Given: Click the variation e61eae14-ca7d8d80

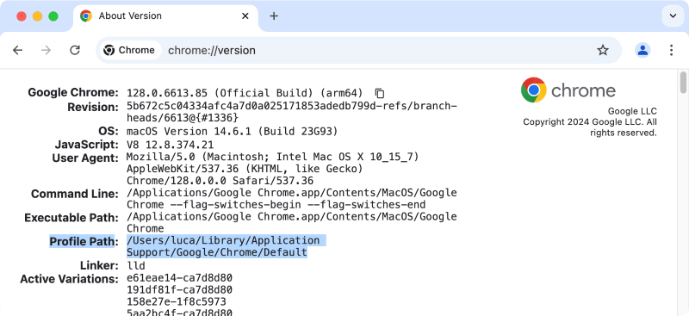Looking at the screenshot, I should coord(179,278).
